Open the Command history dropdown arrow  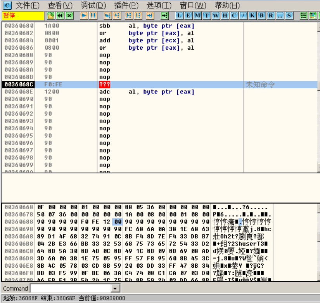point(115,289)
